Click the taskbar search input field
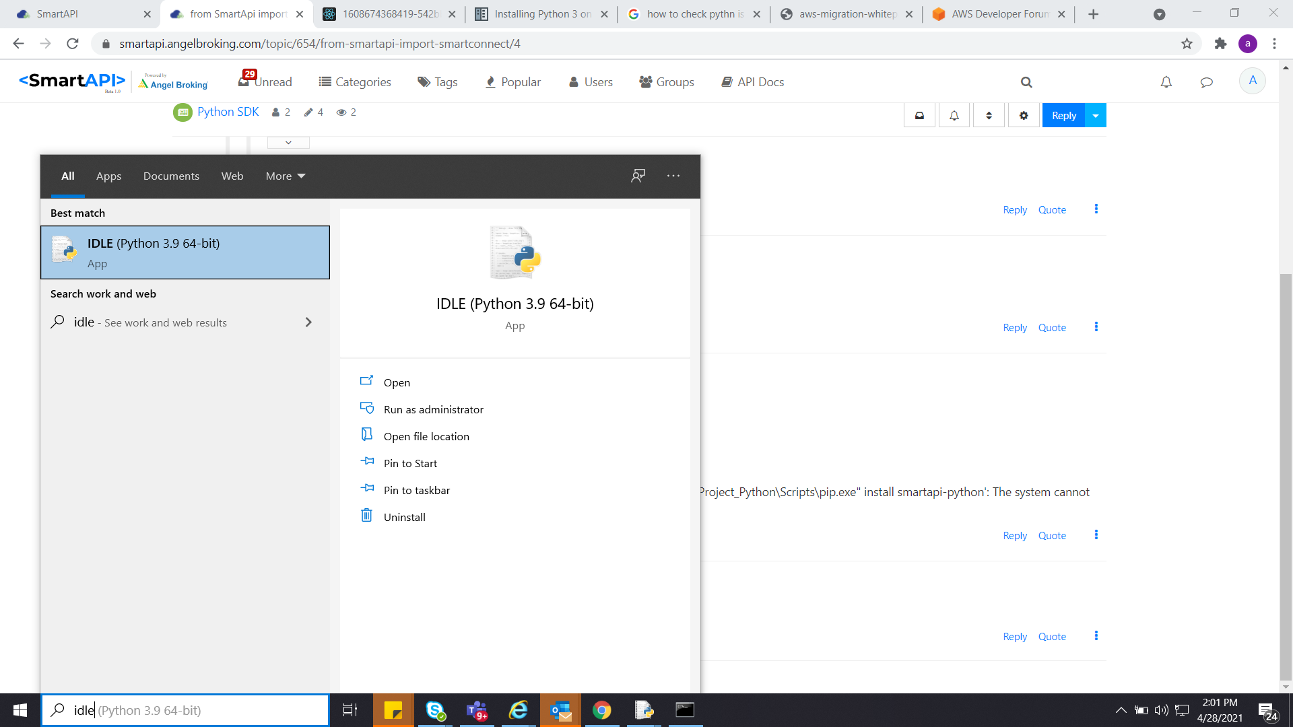Image resolution: width=1293 pixels, height=727 pixels. [185, 710]
